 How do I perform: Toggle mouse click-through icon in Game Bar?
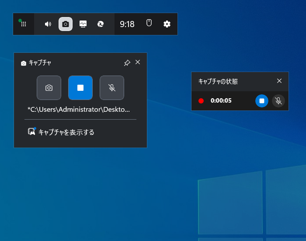pyautogui.click(x=149, y=23)
